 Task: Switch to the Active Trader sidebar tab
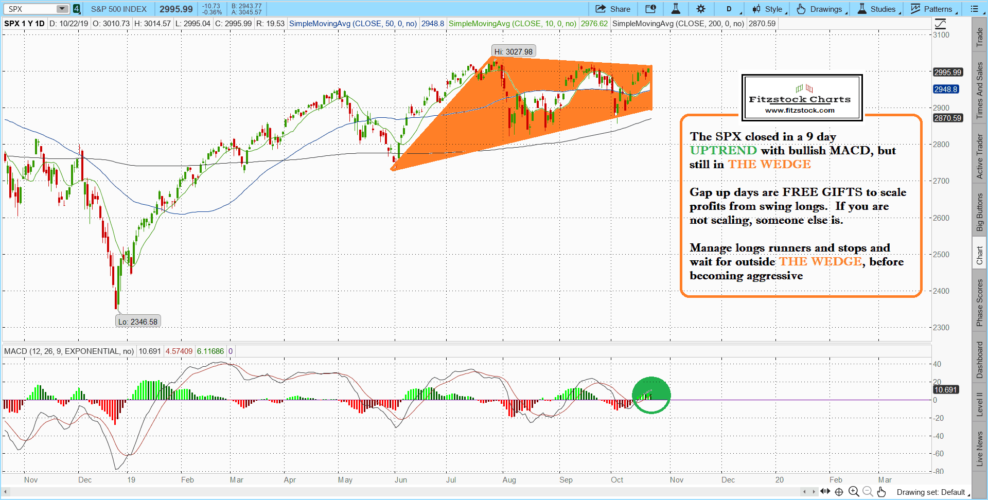tap(979, 156)
